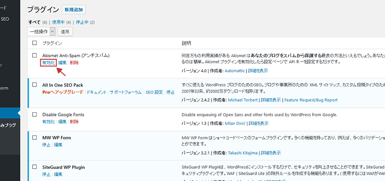Show details for MW WP Form

(271, 153)
